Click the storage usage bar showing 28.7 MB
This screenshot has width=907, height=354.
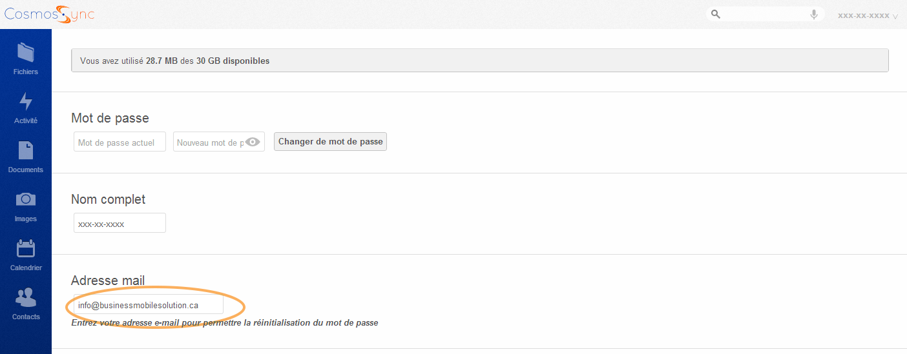pos(479,61)
